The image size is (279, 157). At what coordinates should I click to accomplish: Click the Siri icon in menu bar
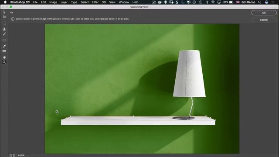pos(266,2)
